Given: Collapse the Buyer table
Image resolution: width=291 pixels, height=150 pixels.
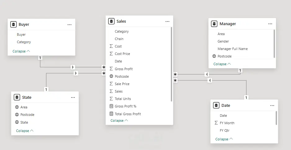Looking at the screenshot, I should [21, 51].
